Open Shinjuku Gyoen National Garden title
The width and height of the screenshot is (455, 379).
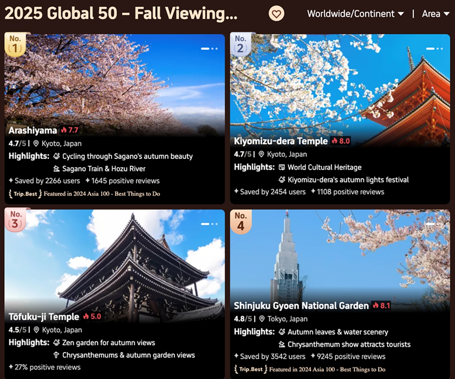(x=301, y=306)
